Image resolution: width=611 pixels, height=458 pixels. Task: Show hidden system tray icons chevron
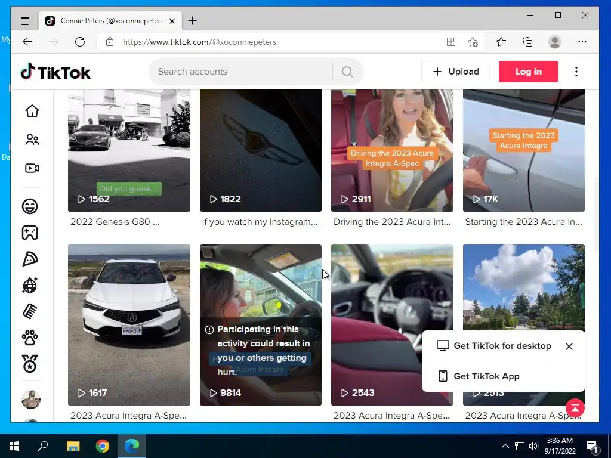[505, 446]
